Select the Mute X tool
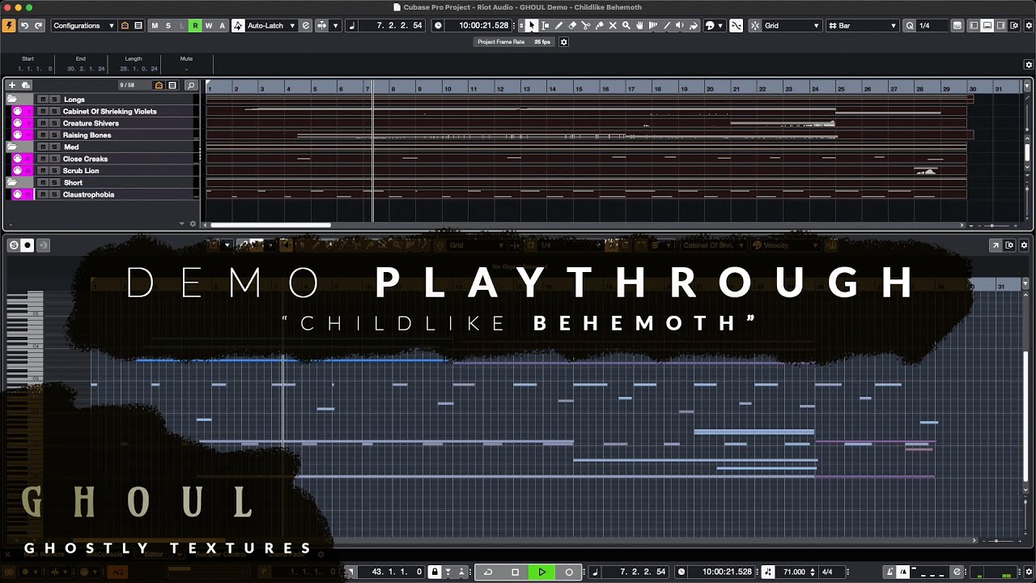This screenshot has width=1036, height=583. pyautogui.click(x=613, y=26)
